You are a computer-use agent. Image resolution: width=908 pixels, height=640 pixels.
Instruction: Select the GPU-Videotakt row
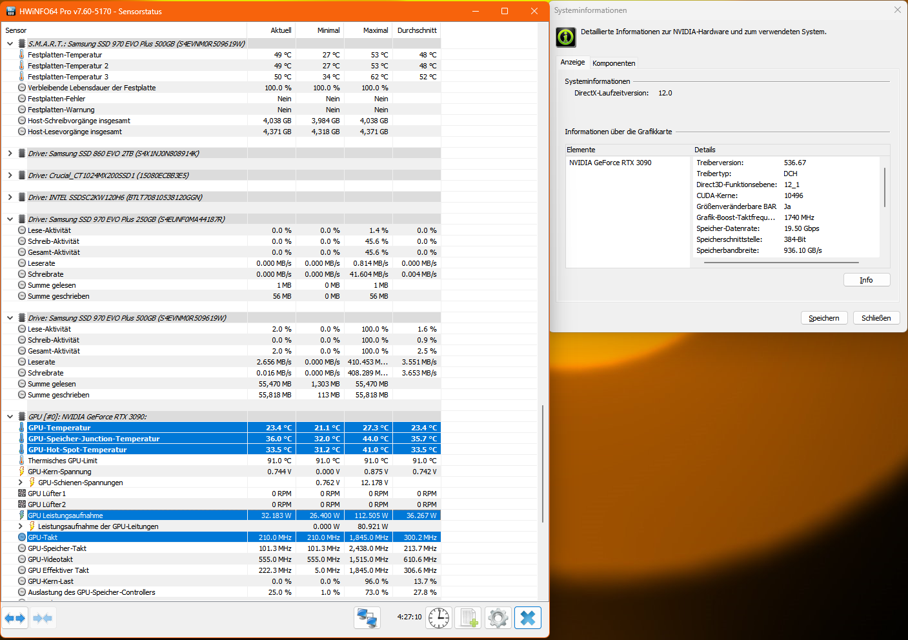(221, 559)
